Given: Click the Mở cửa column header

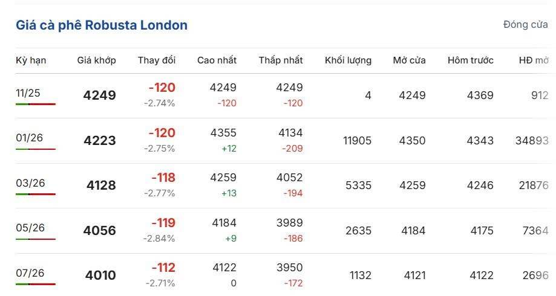Looking at the screenshot, I should (409, 60).
